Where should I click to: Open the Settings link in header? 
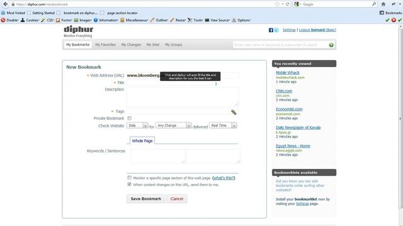point(289,30)
